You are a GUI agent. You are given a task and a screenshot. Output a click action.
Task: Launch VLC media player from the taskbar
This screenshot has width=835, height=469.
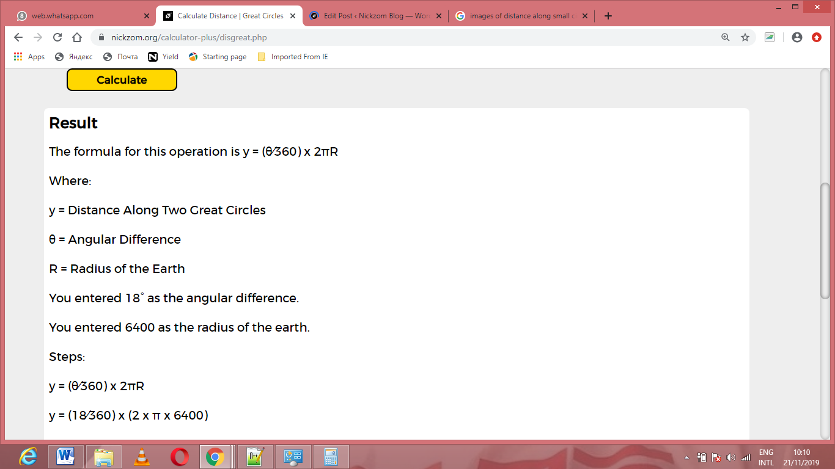click(142, 457)
